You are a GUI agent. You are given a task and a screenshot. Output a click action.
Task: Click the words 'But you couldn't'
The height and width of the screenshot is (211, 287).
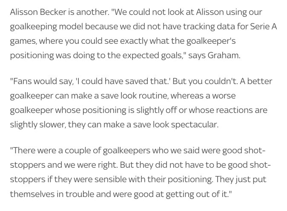pyautogui.click(x=205, y=81)
